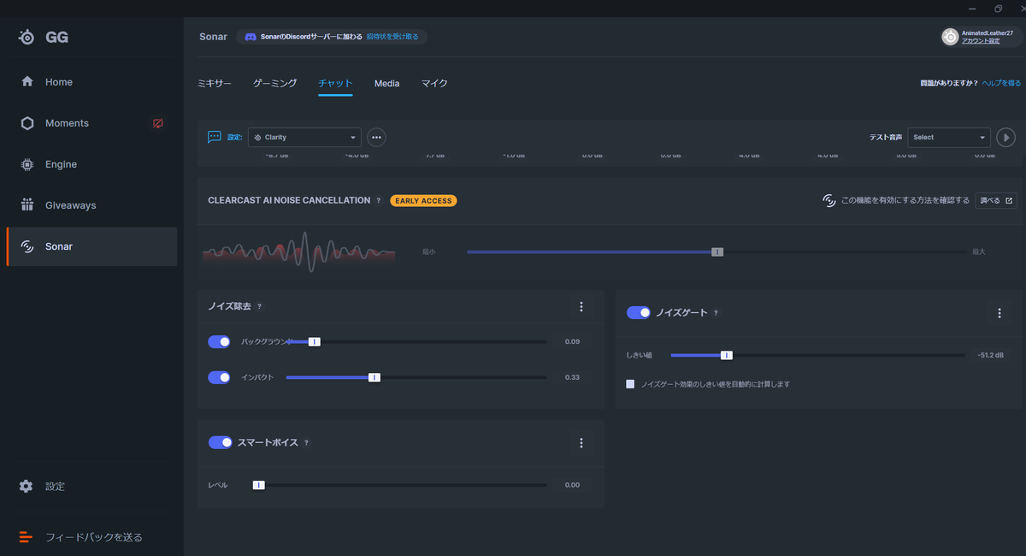1026x556 pixels.
Task: Show help tooltip for スマートボイス
Action: click(306, 443)
